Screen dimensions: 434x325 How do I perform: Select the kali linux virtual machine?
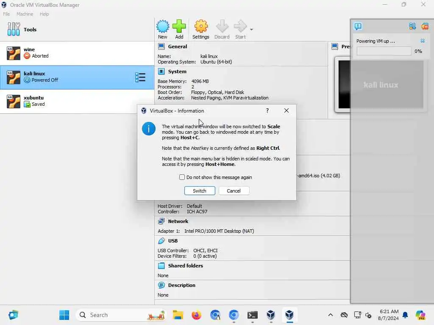pos(77,77)
